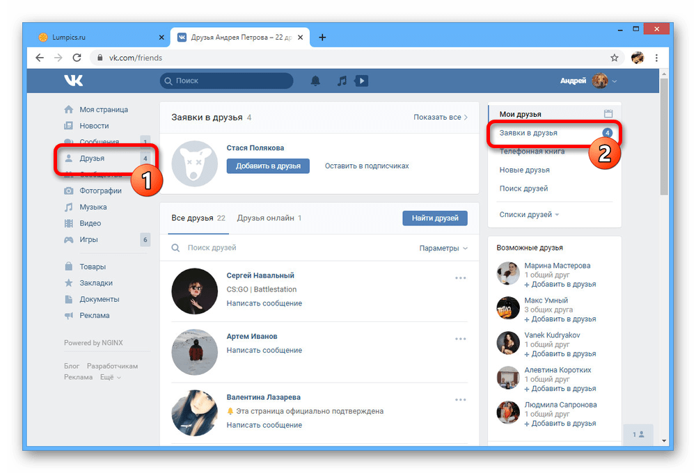Screen dimensions: 696x473
Task: Reload the page with the refresh icon
Action: tap(77, 58)
